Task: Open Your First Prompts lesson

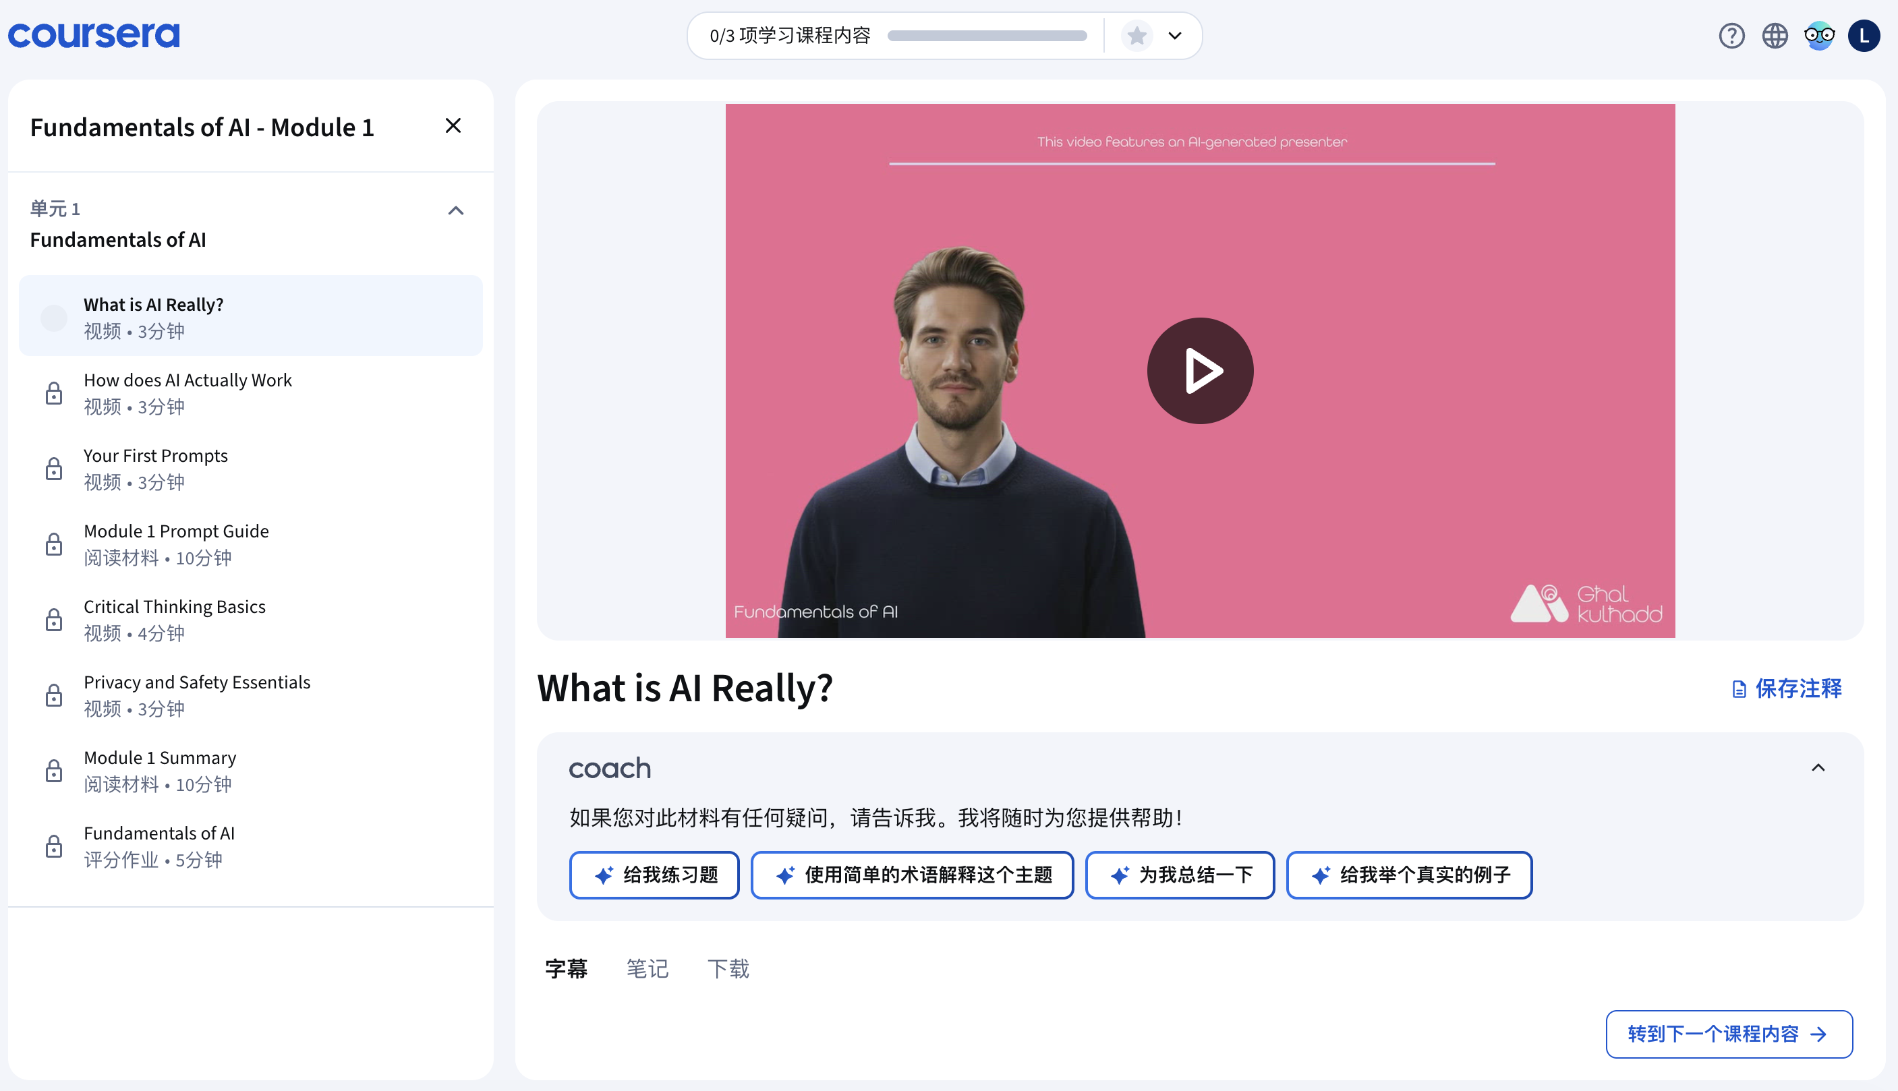Action: click(x=250, y=469)
